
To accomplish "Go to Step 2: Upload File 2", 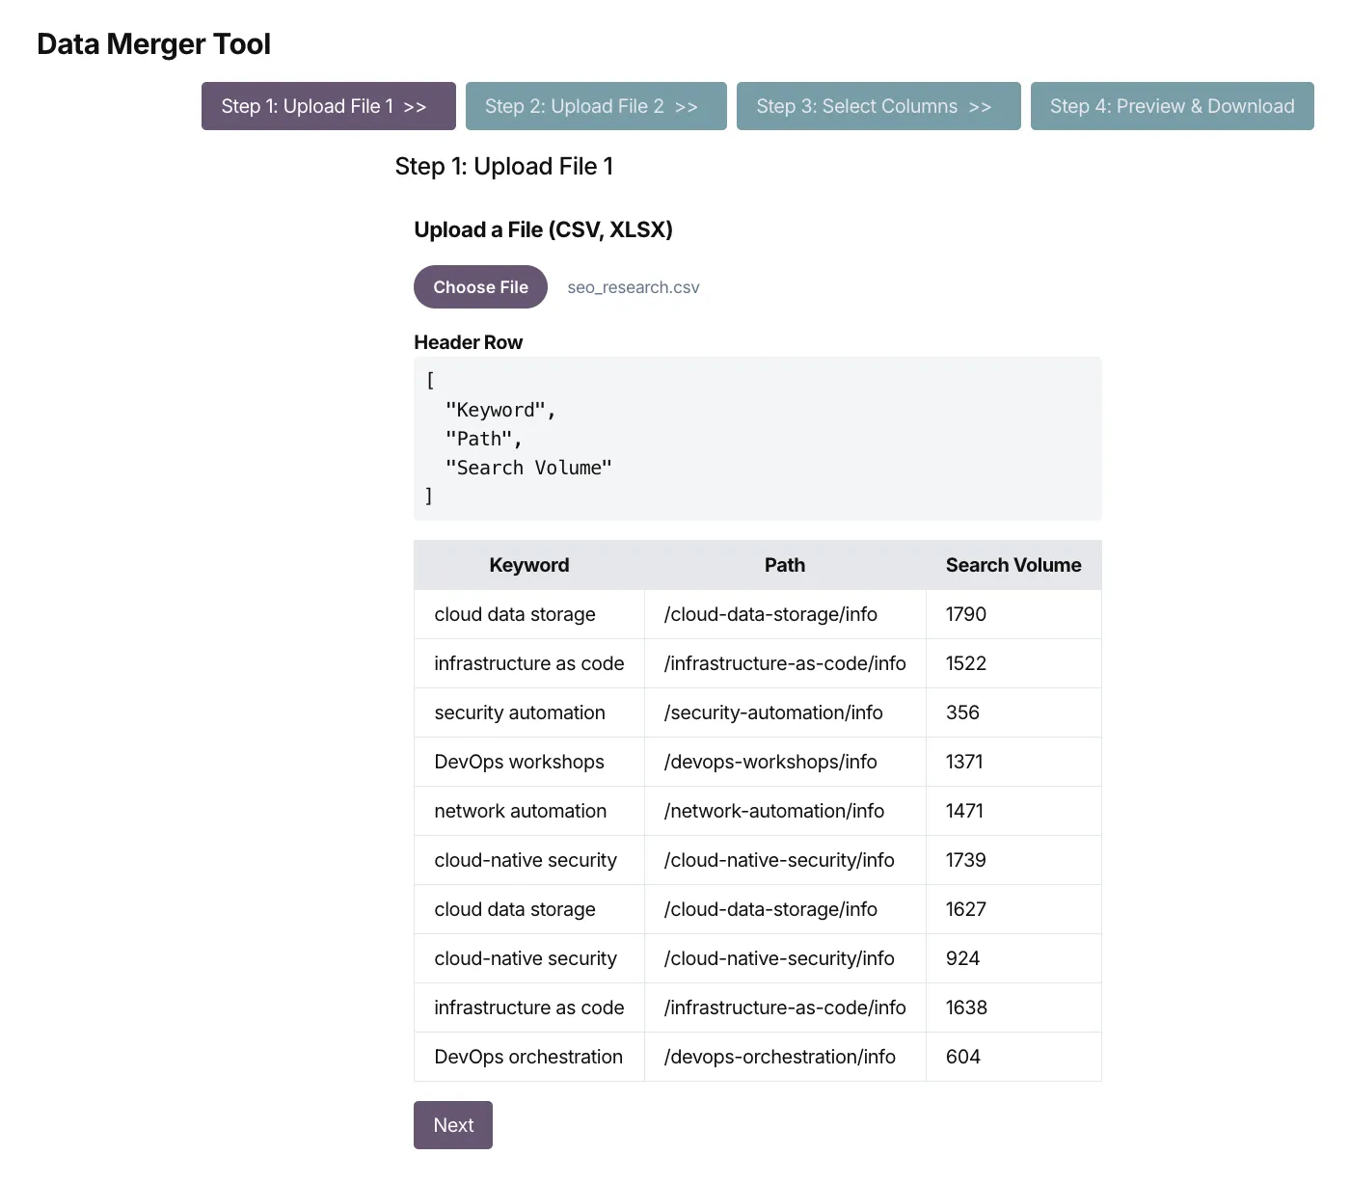I will (x=596, y=106).
